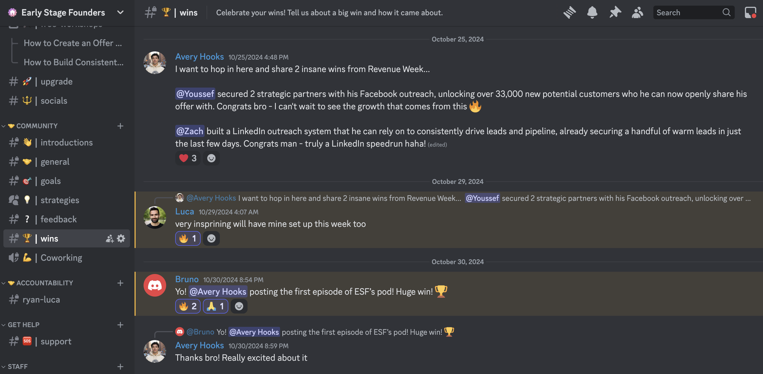Show the member list icon

point(638,12)
